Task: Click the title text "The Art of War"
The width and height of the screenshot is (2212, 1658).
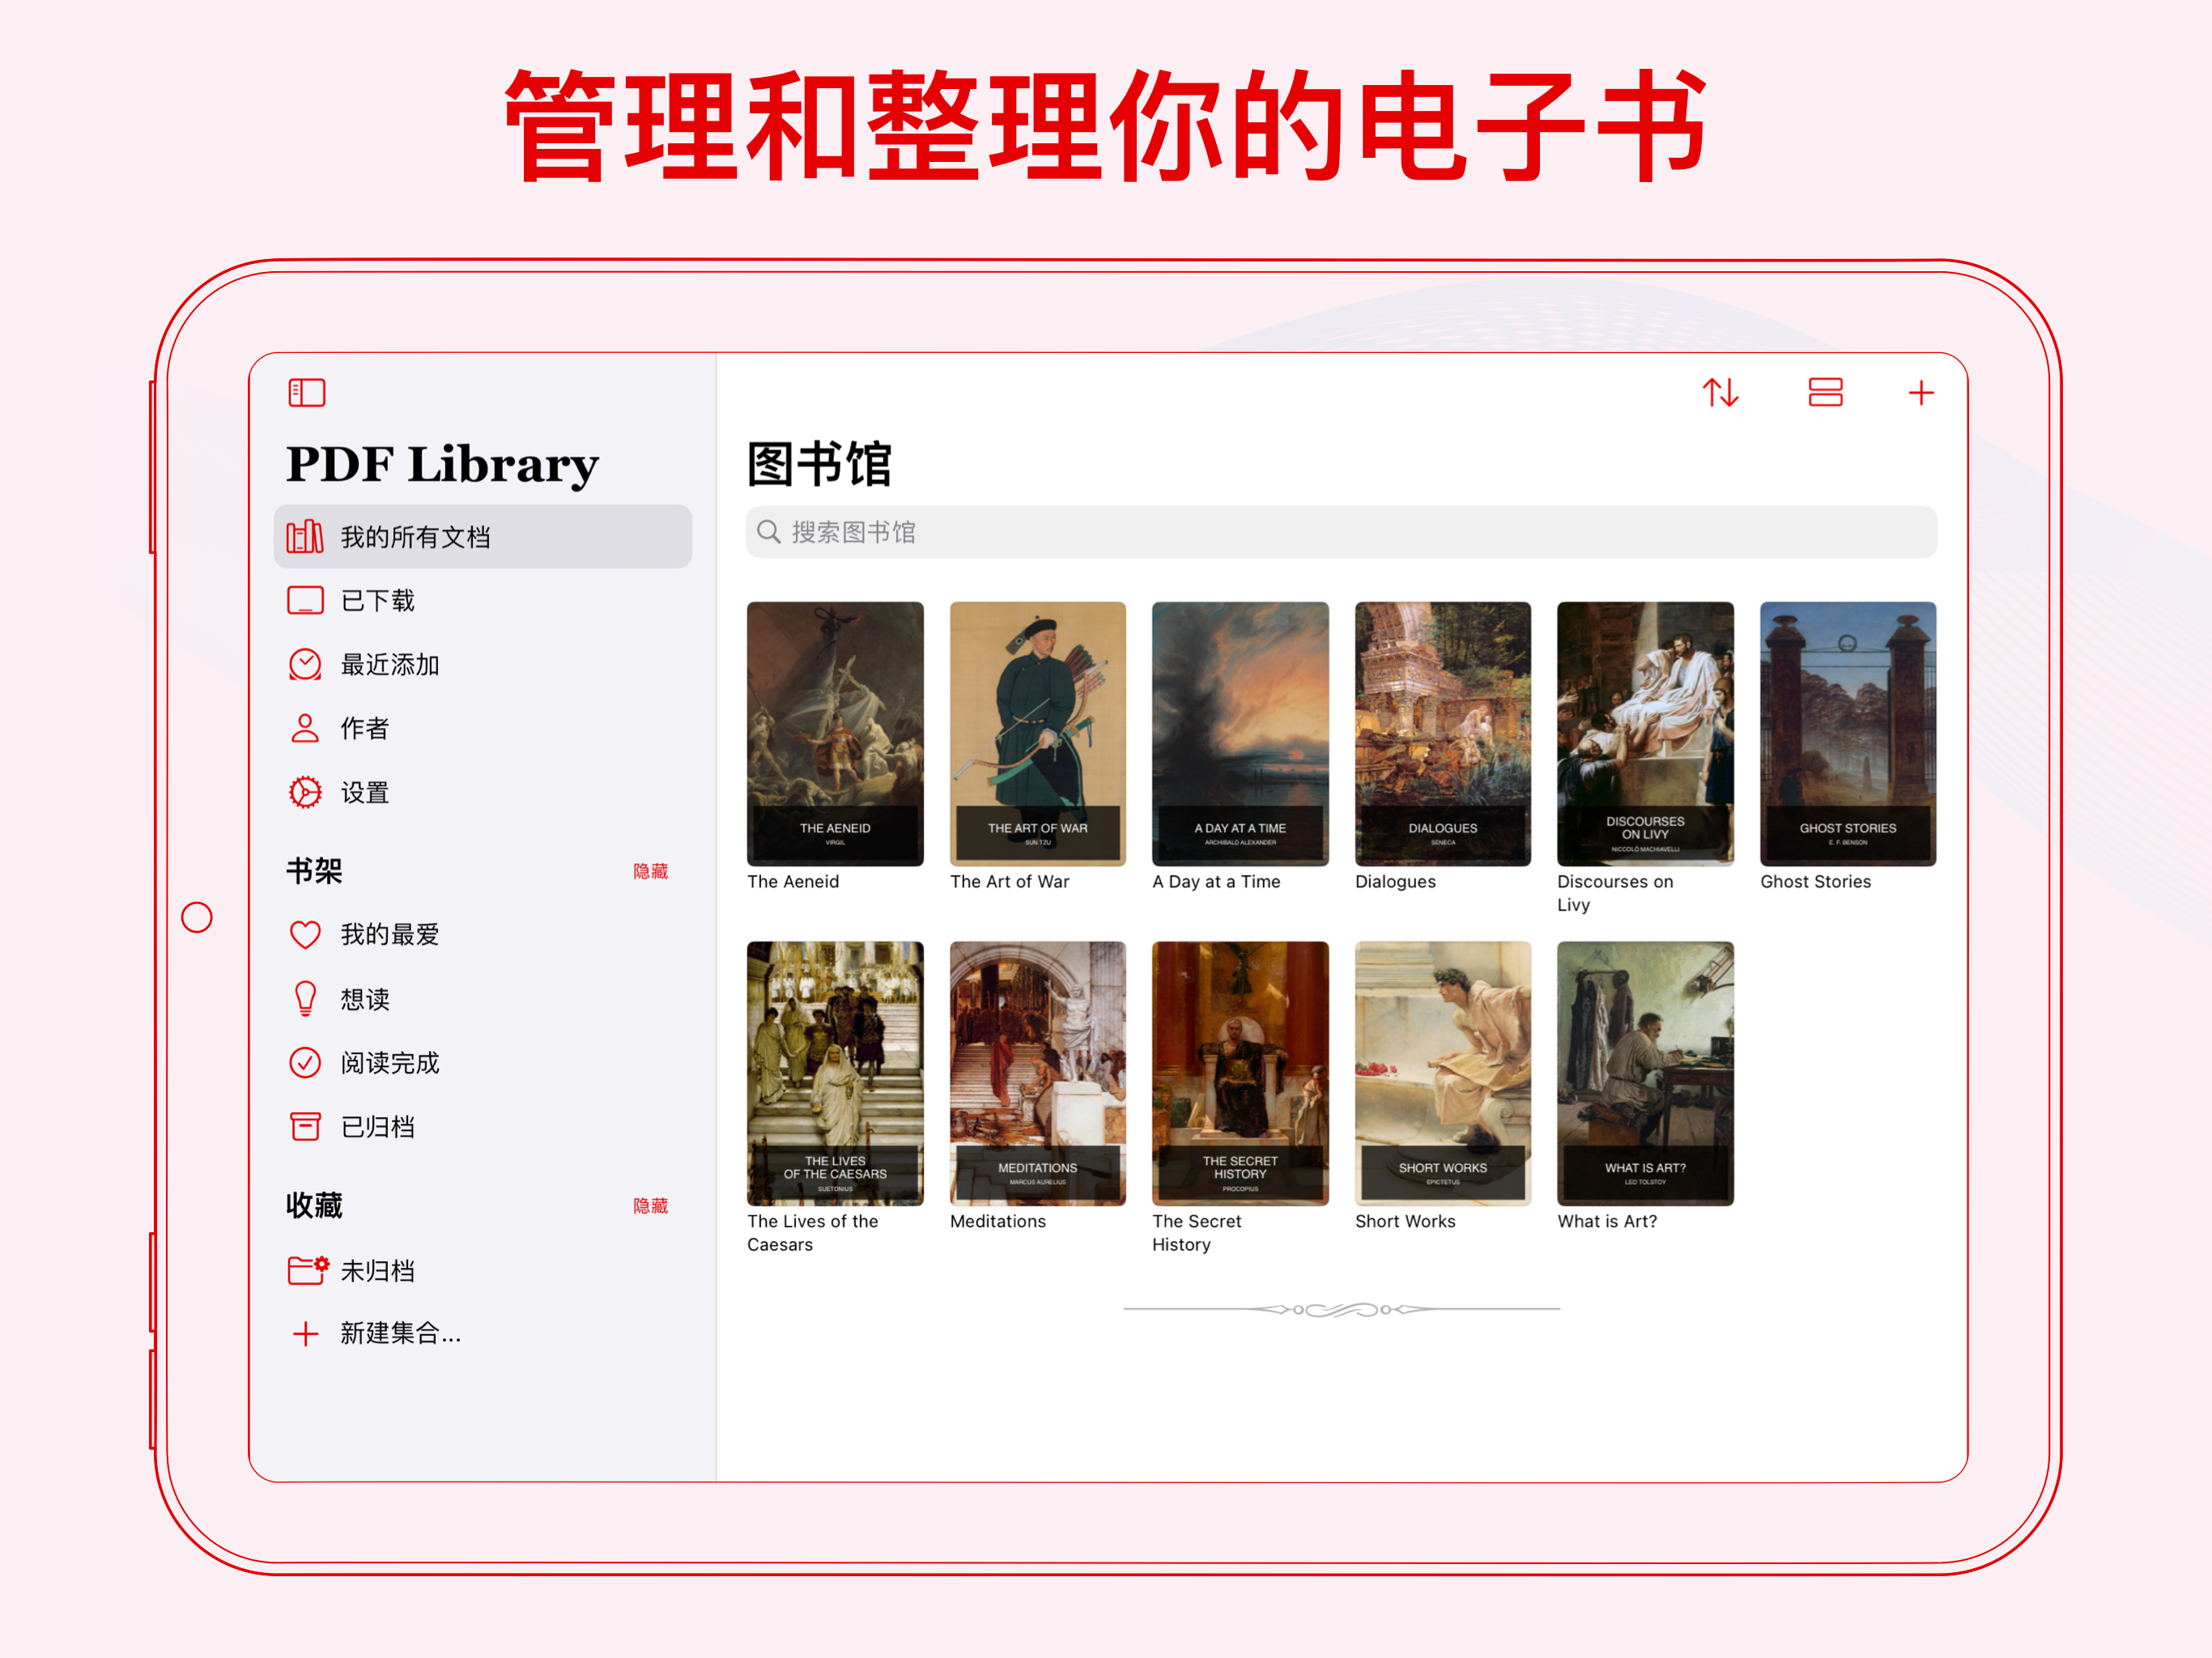Action: [x=1010, y=881]
